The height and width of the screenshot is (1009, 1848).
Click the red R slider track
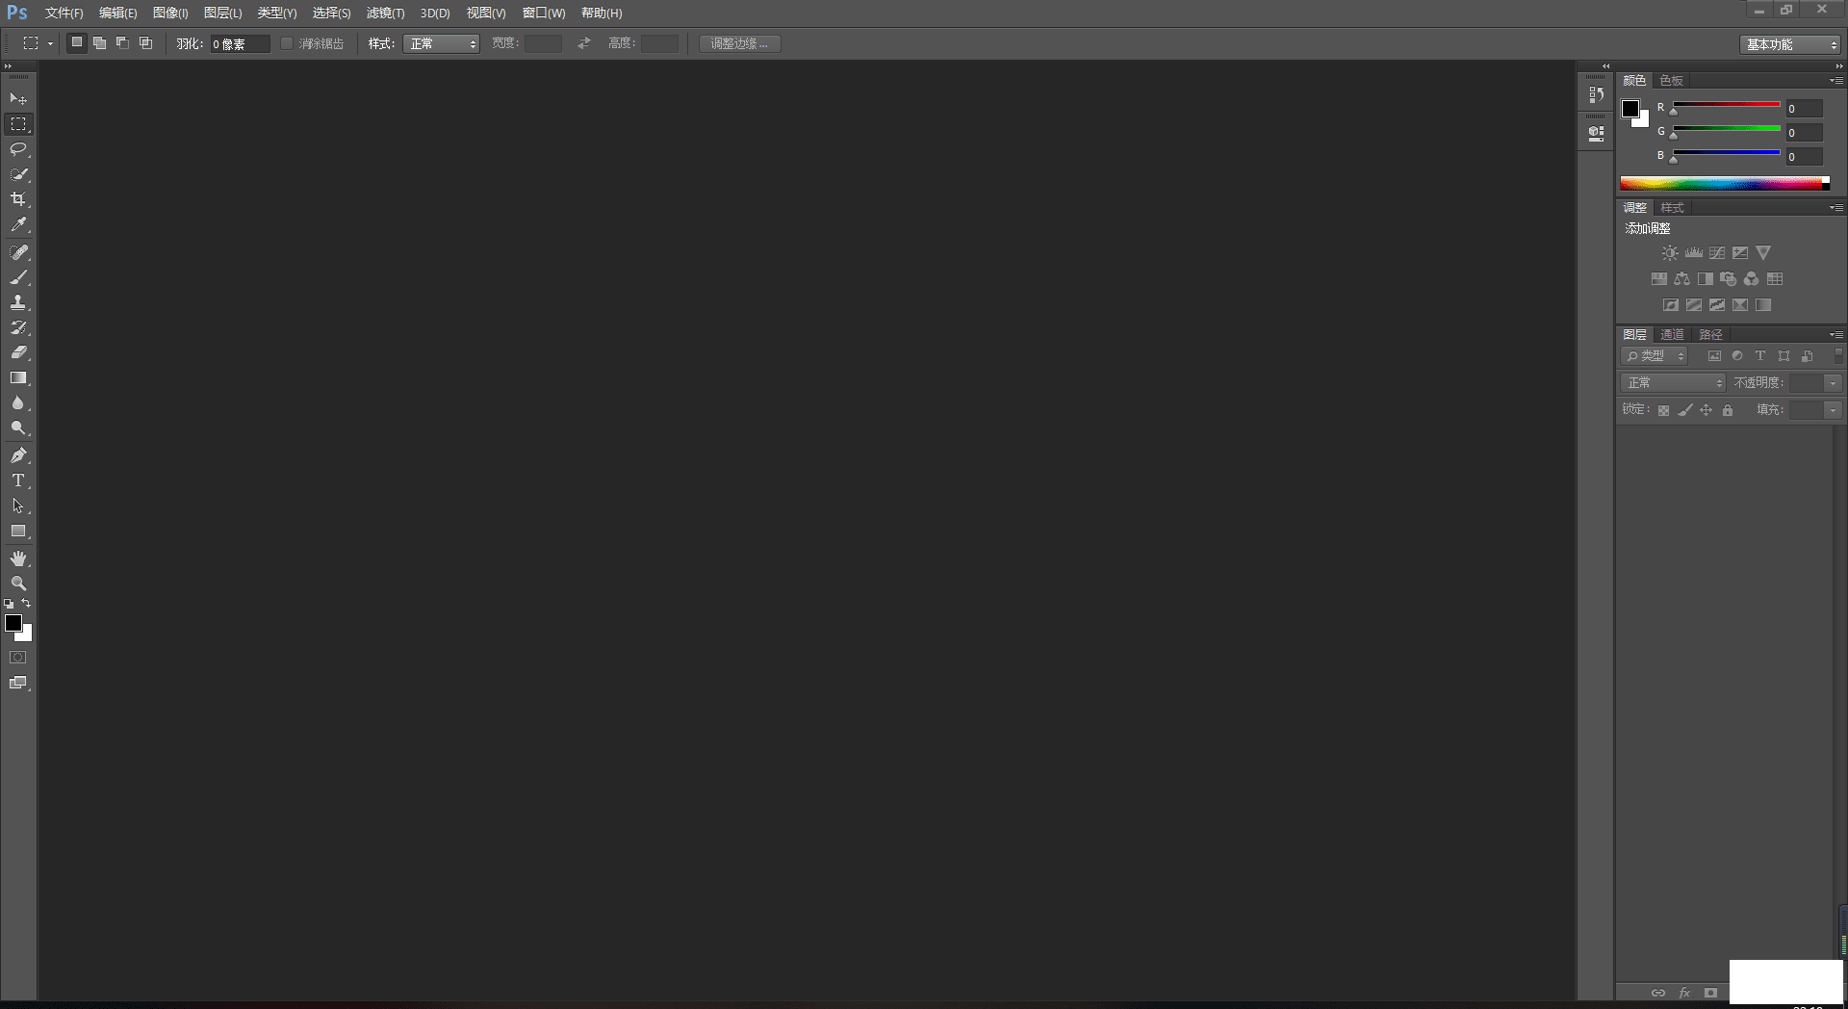[1727, 104]
